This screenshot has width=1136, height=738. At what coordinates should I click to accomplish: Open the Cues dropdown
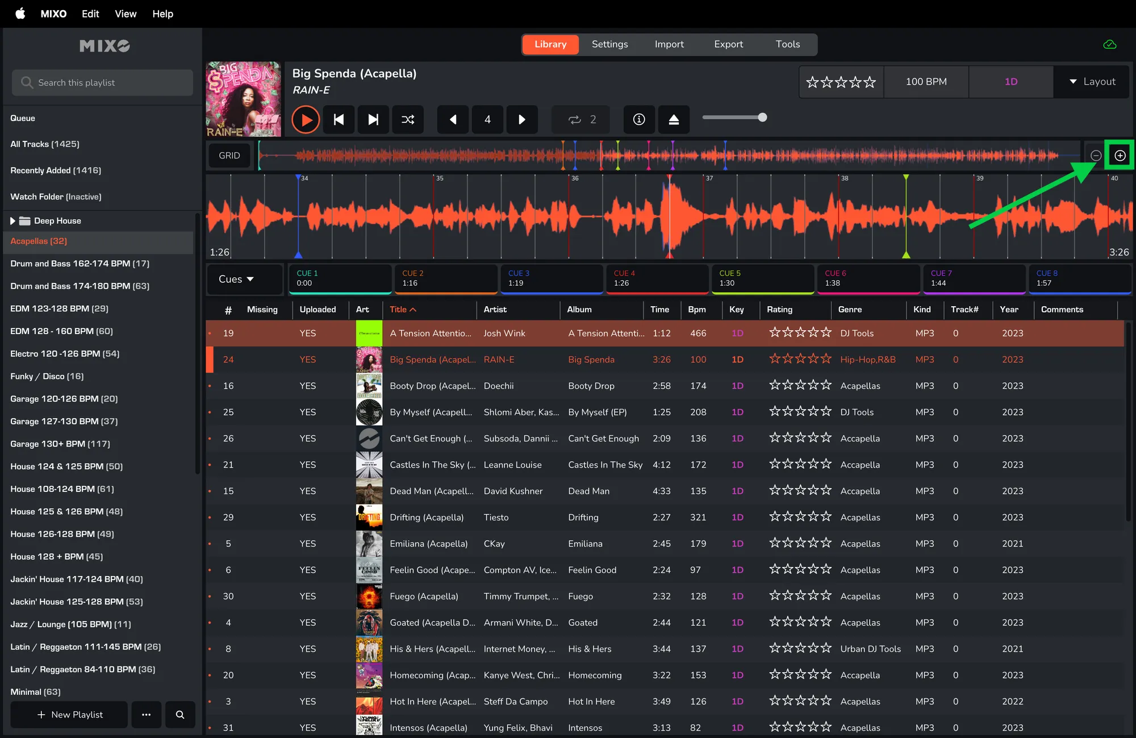pos(236,279)
